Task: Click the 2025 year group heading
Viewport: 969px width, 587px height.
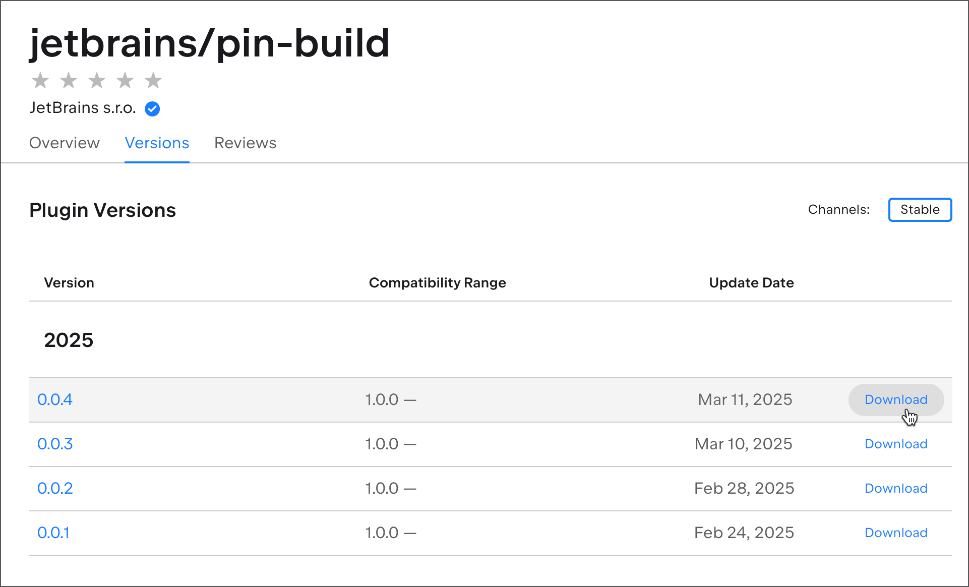Action: (69, 340)
